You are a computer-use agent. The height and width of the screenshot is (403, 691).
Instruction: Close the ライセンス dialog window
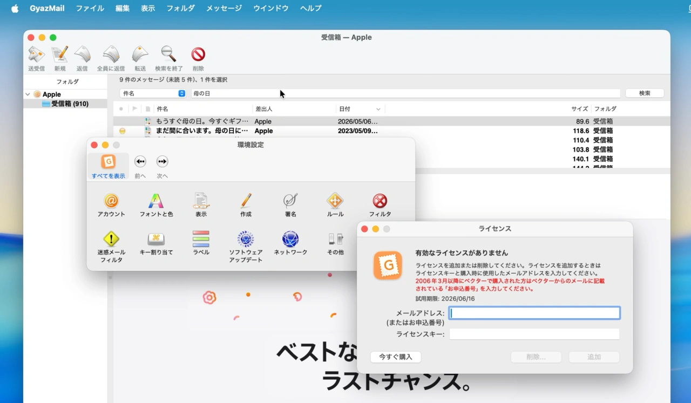pos(364,229)
